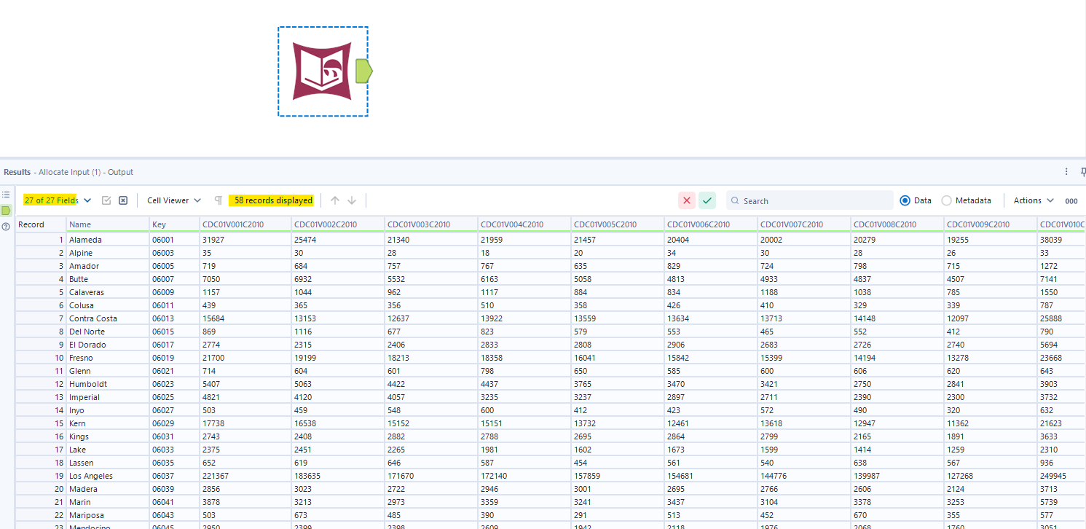Open the Cell Viewer dropdown
Screen dimensions: 1086x529
coord(174,200)
